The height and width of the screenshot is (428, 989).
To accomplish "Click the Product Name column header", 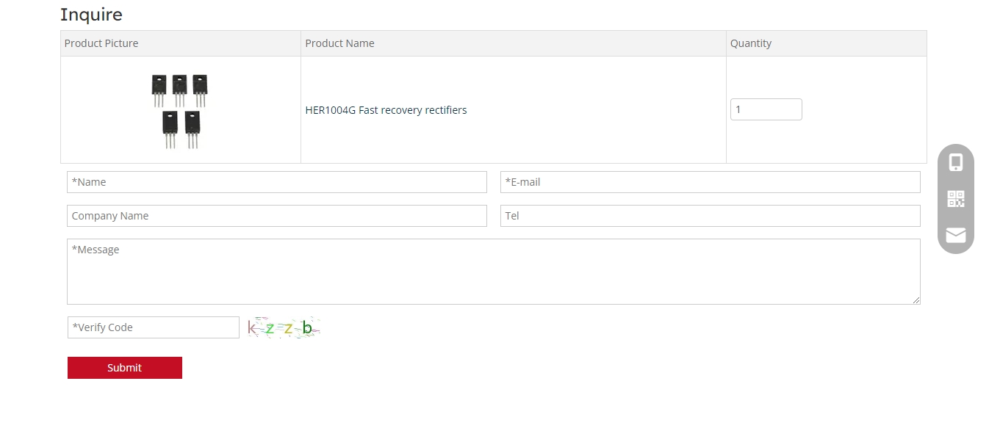I will point(339,43).
